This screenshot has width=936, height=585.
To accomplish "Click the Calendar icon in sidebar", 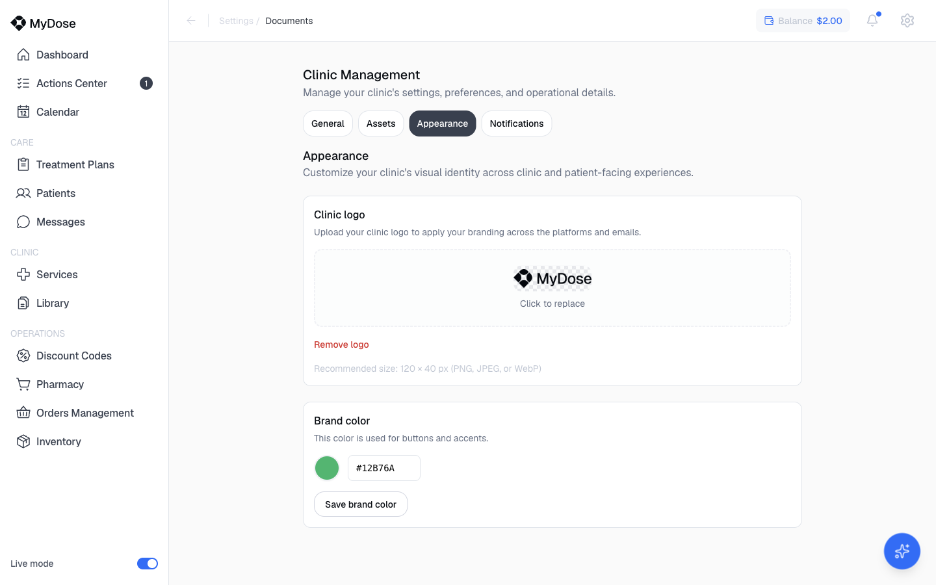I will click(23, 112).
